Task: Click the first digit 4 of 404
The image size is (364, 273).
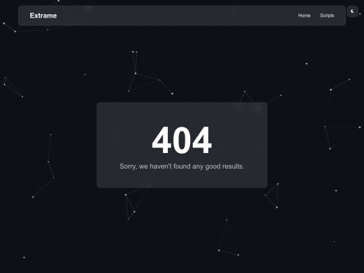Action: click(162, 140)
